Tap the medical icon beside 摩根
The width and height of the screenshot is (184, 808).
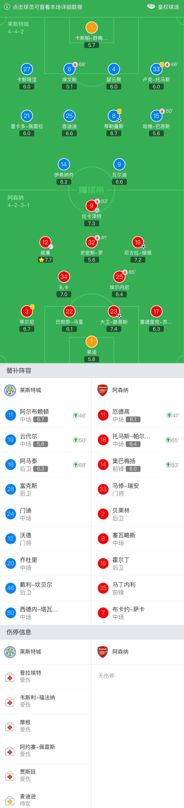click(10, 727)
